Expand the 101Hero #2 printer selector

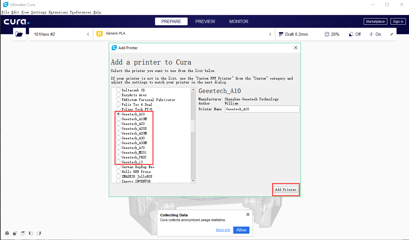pyautogui.click(x=88, y=34)
